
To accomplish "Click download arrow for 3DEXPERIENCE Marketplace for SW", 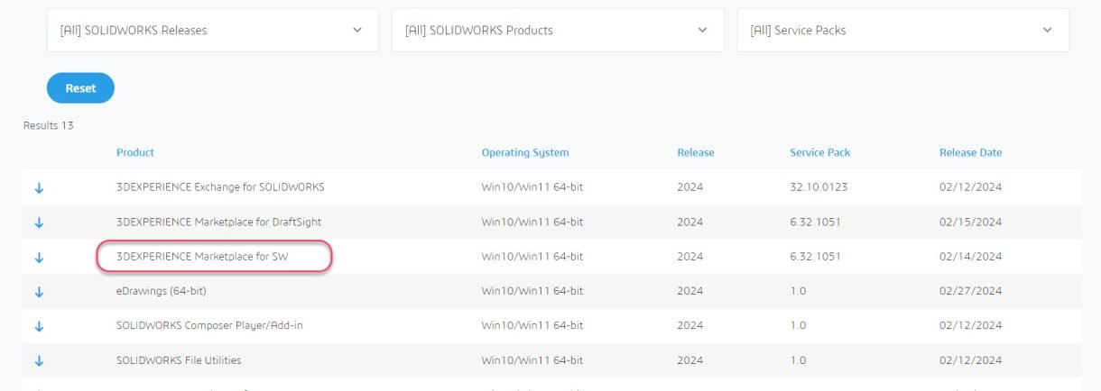I will [39, 258].
